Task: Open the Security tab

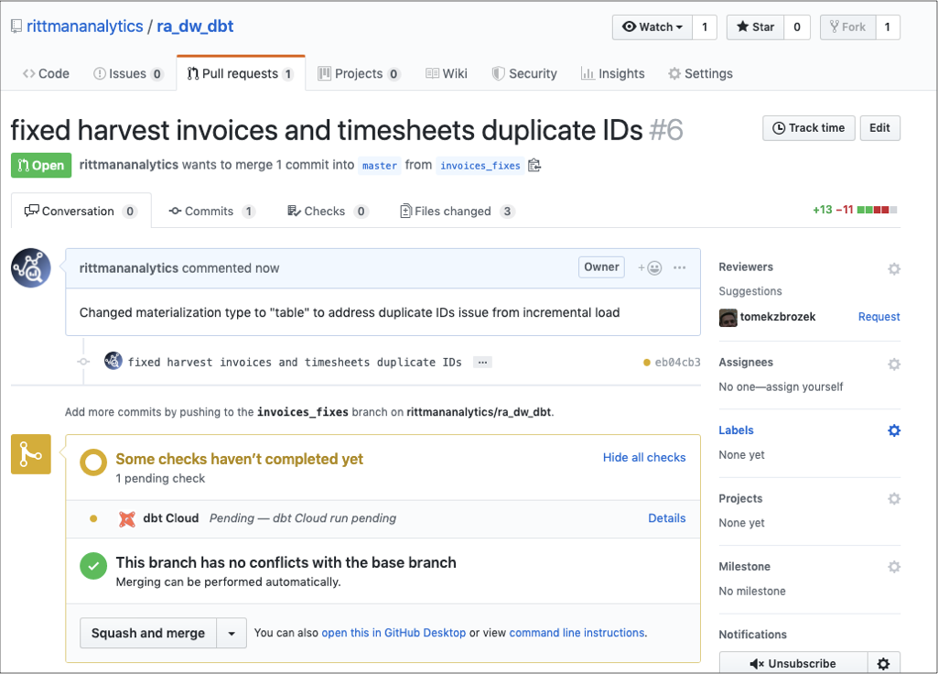Action: coord(524,73)
